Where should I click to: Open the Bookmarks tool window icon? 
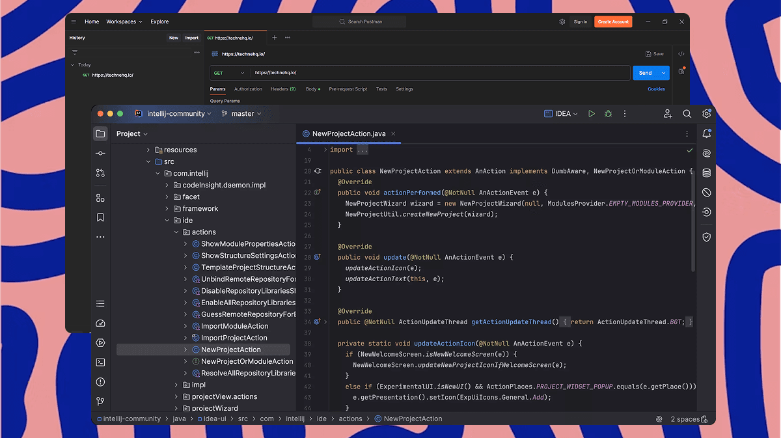[100, 217]
